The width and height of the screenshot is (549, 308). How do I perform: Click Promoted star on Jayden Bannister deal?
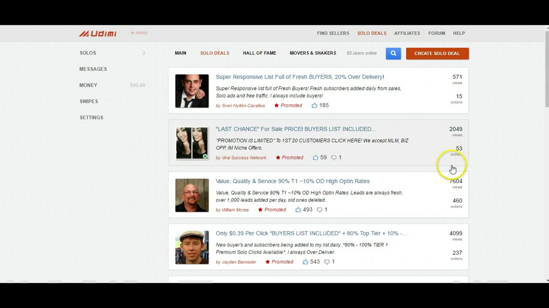coord(268,262)
